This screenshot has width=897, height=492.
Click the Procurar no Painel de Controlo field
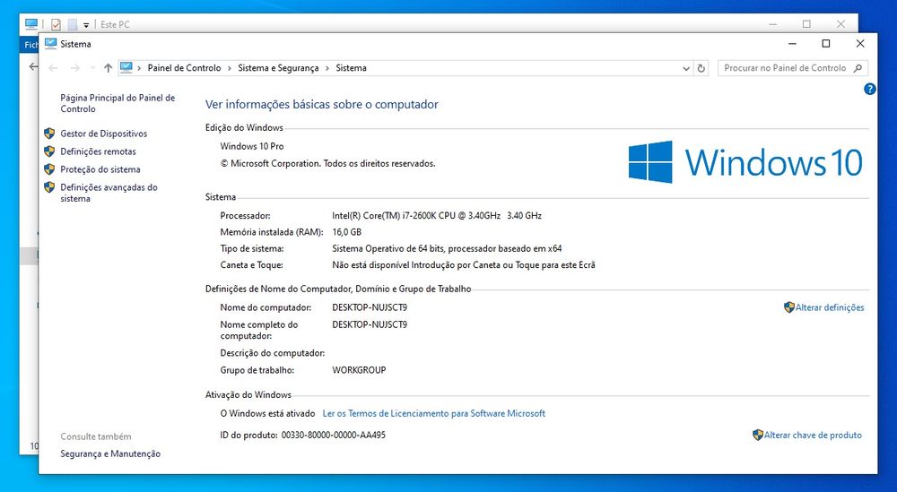(x=793, y=68)
